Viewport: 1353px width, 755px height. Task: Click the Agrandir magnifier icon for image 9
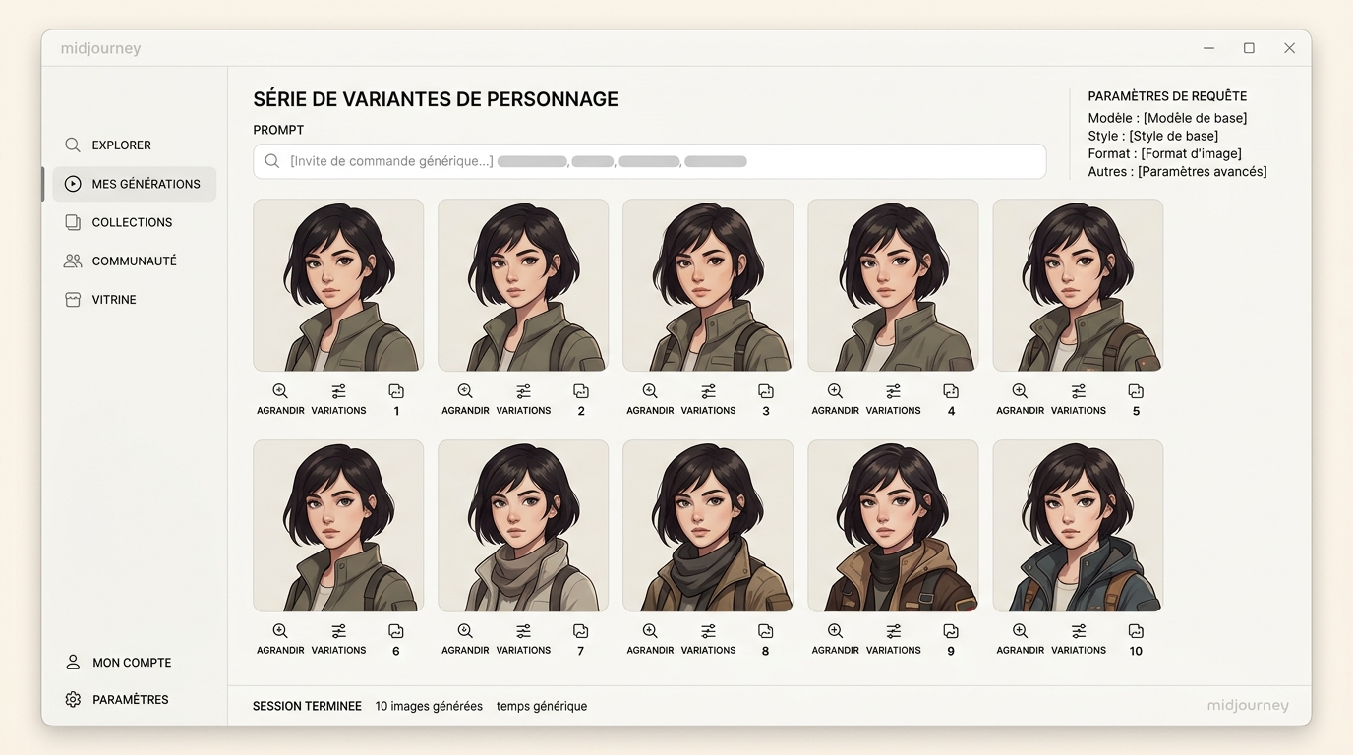[835, 631]
